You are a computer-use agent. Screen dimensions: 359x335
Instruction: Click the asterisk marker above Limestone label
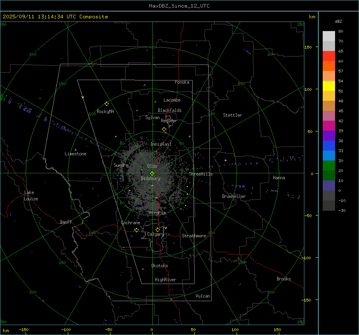[x=75, y=150]
